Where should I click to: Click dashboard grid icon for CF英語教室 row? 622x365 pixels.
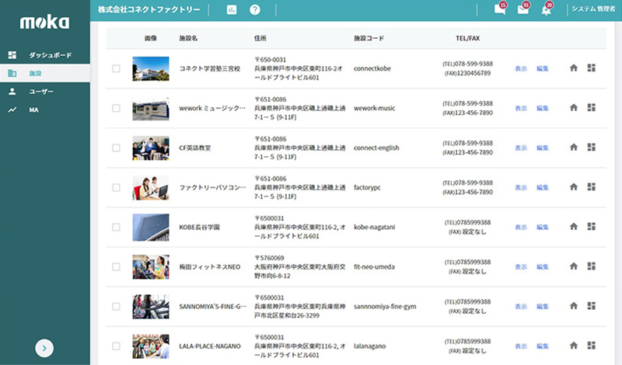(x=591, y=148)
